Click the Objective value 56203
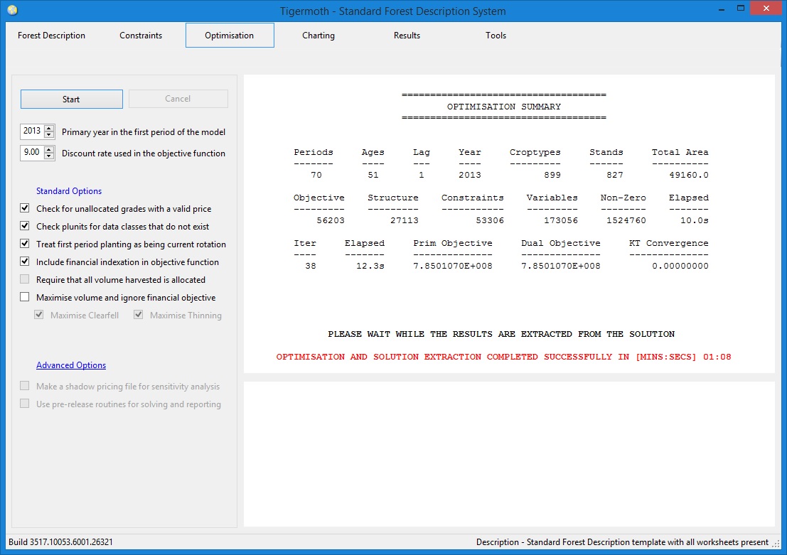Screen dimensions: 787x555 (331, 220)
